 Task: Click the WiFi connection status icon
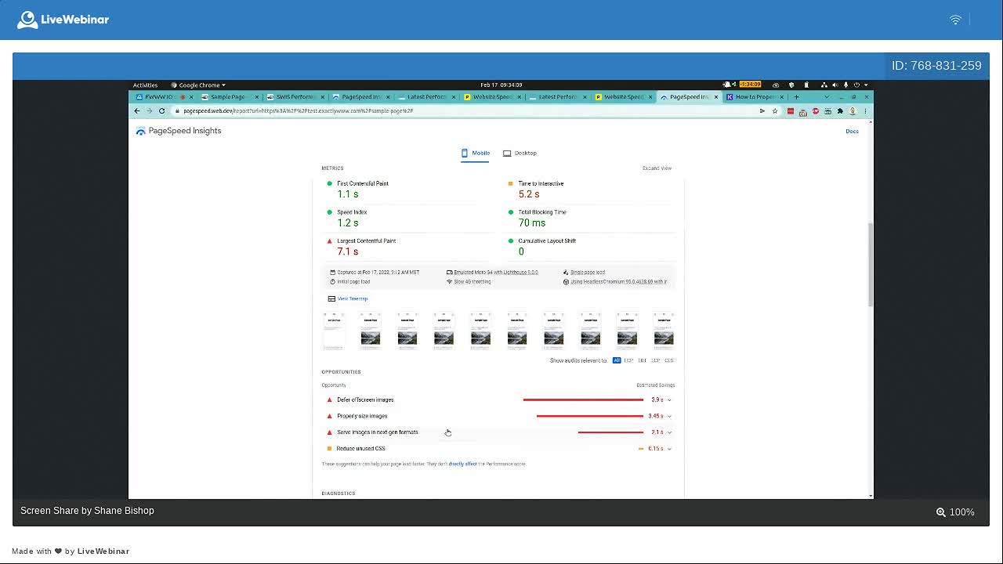pyautogui.click(x=955, y=20)
